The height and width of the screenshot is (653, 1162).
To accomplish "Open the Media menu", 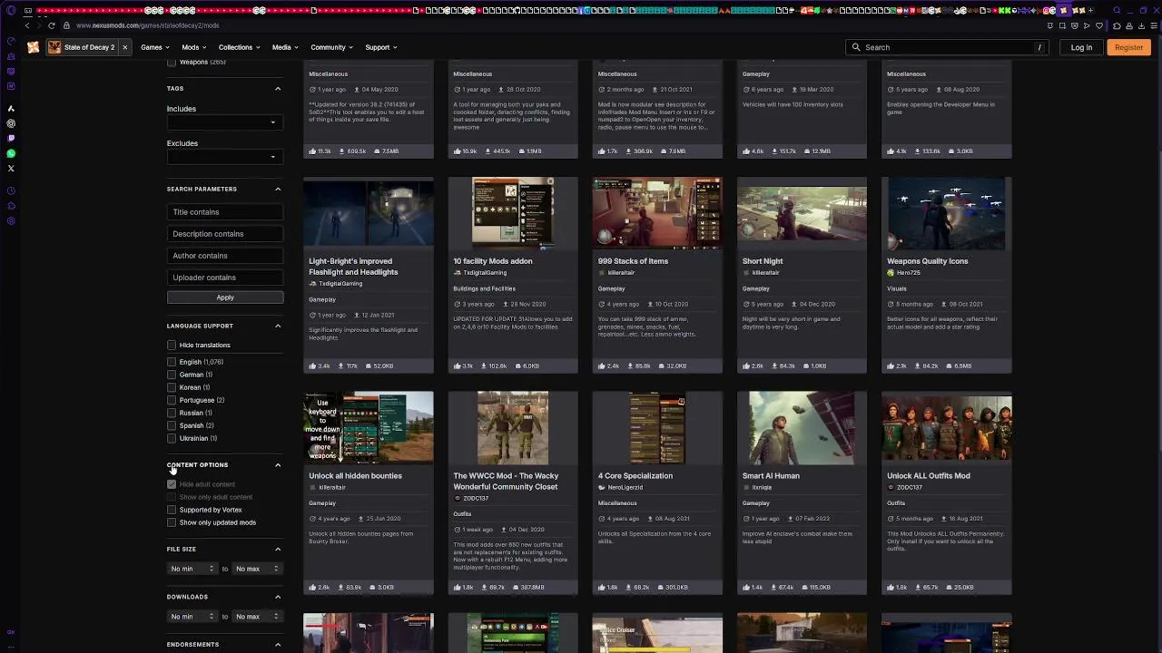I will tap(285, 47).
